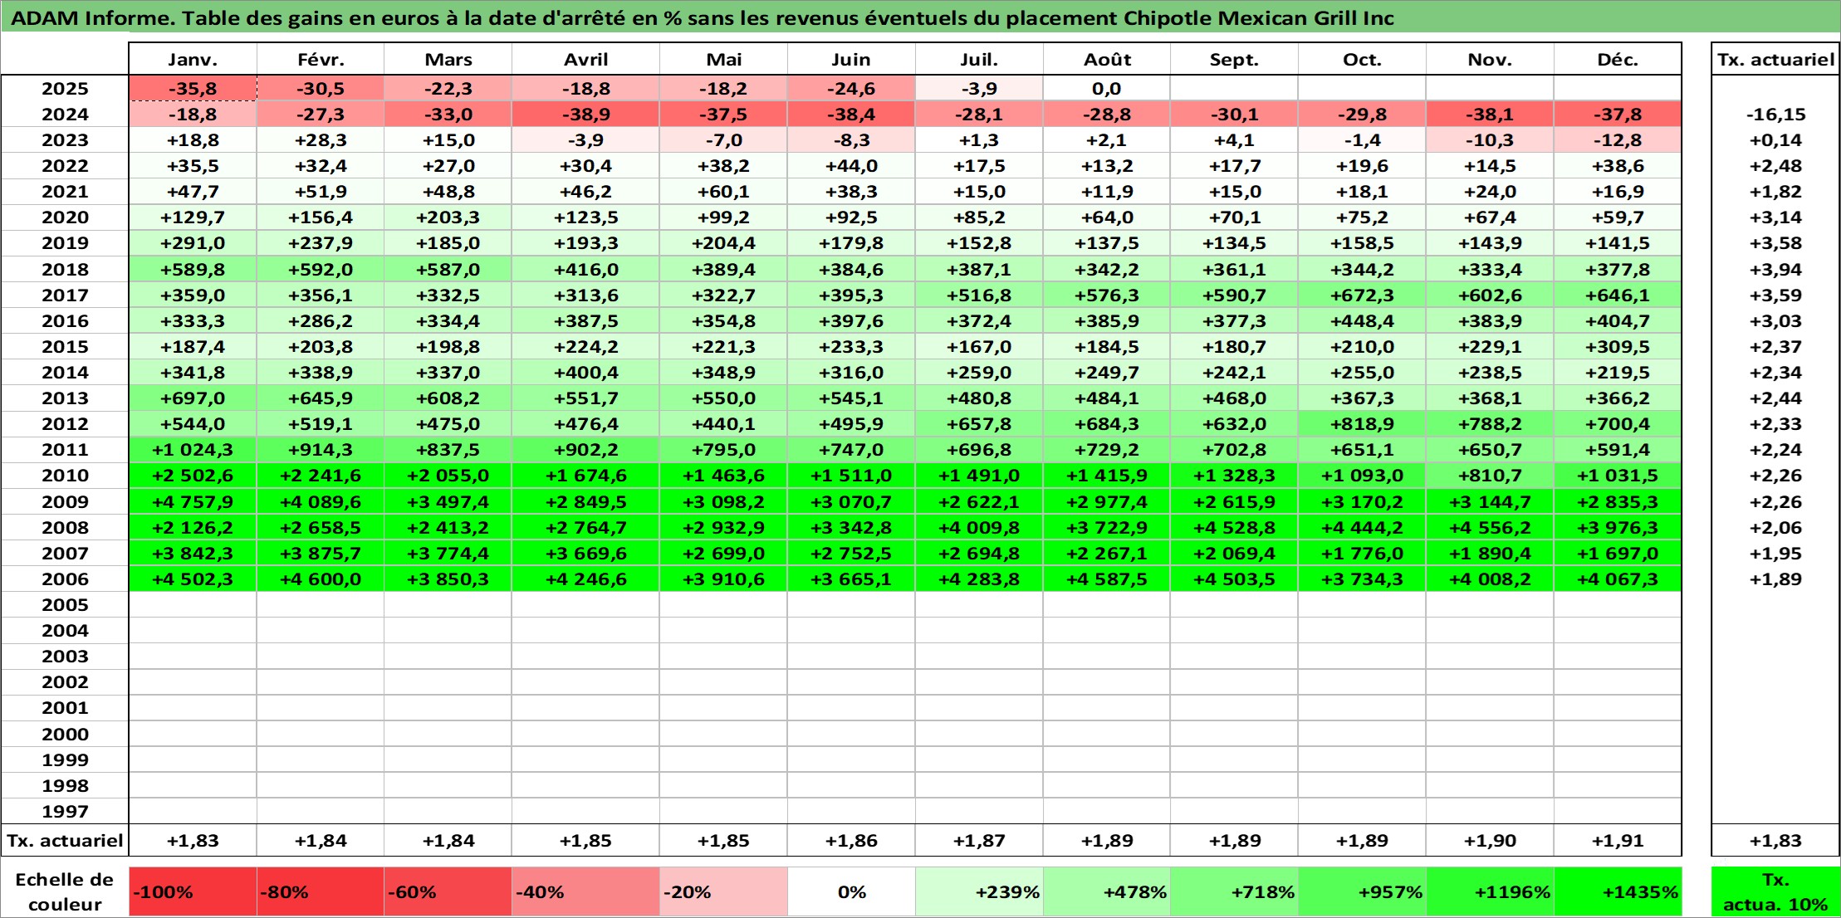1841x918 pixels.
Task: Select the +239% pale green swatch
Action: tap(979, 892)
